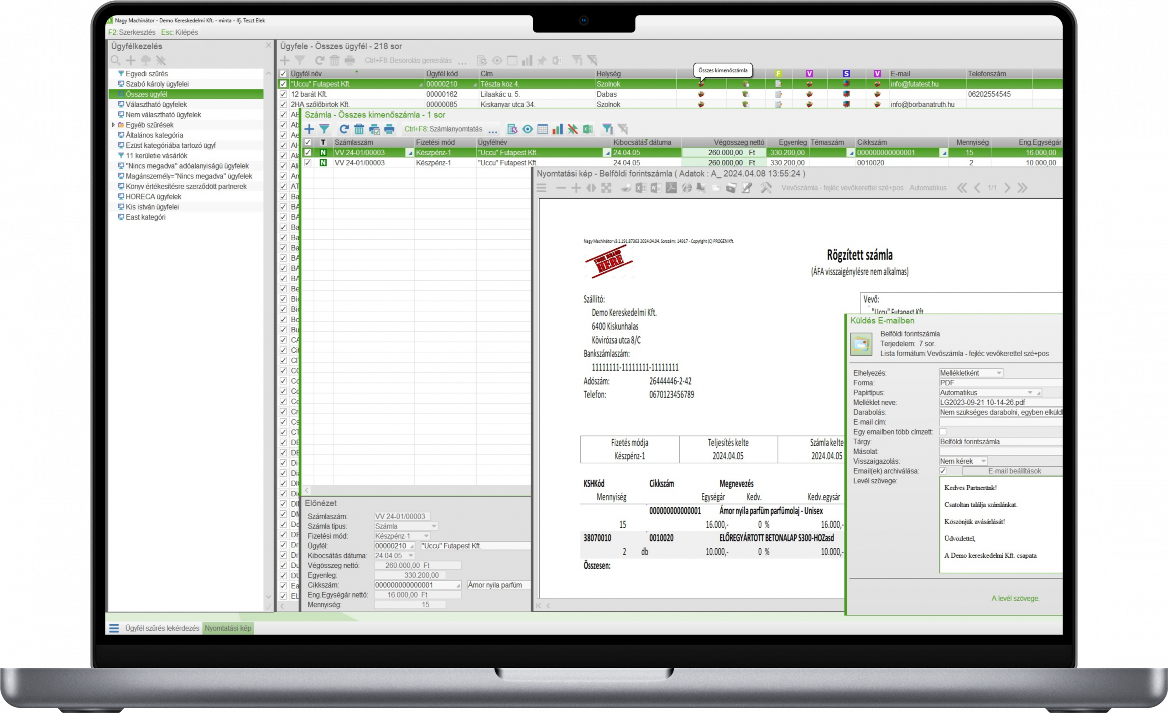Image resolution: width=1168 pixels, height=713 pixels.
Task: Open the Visszaigazolás 'Nem kérek' dropdown
Action: 983,461
